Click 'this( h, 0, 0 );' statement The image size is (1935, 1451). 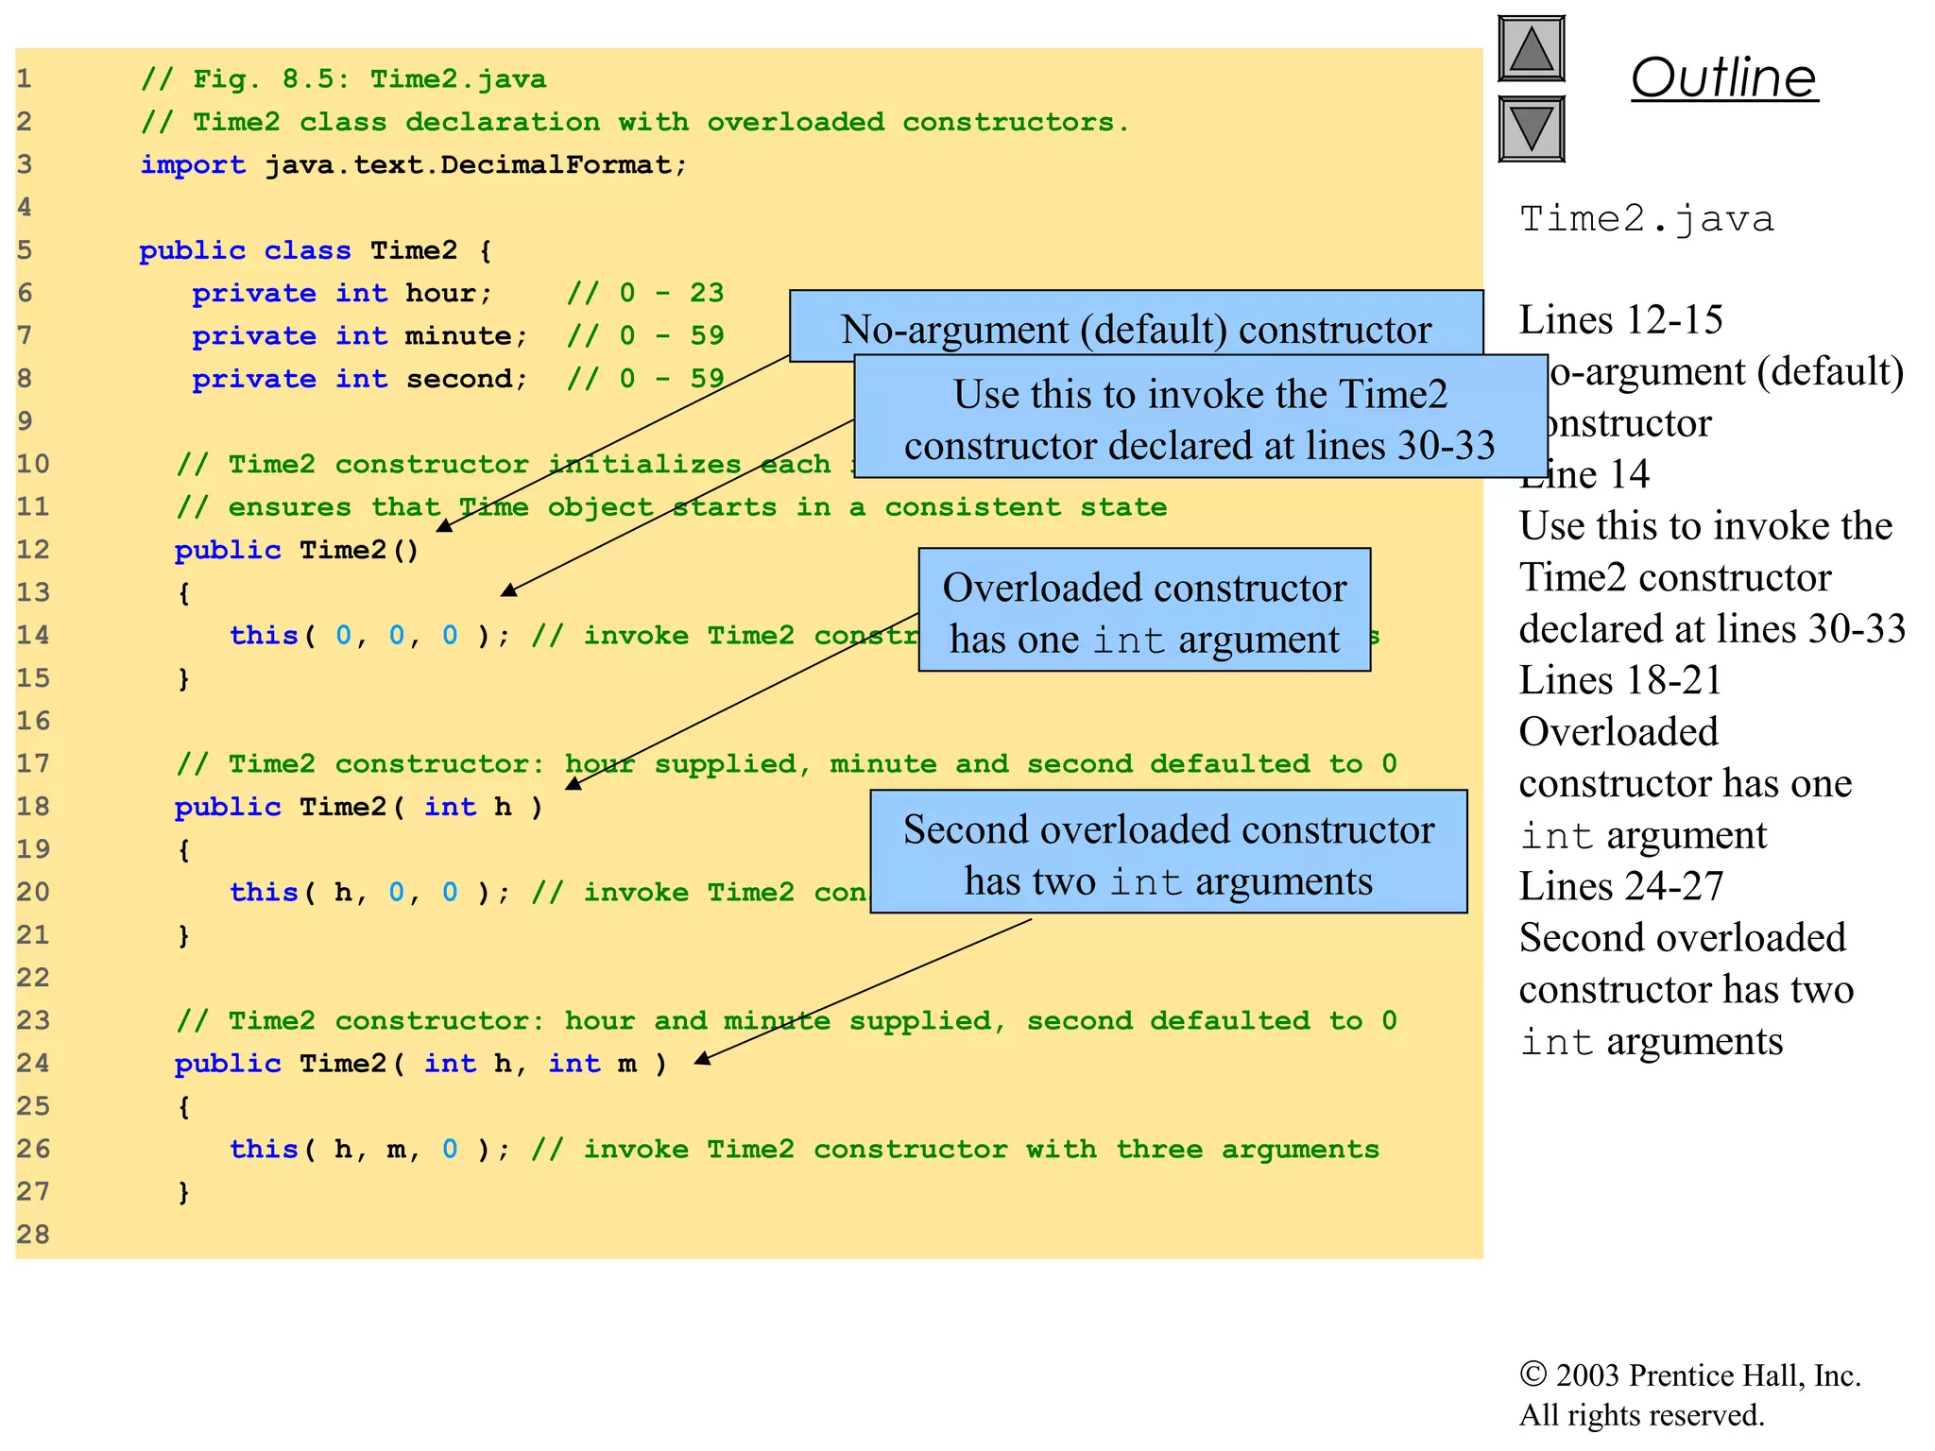[x=370, y=893]
